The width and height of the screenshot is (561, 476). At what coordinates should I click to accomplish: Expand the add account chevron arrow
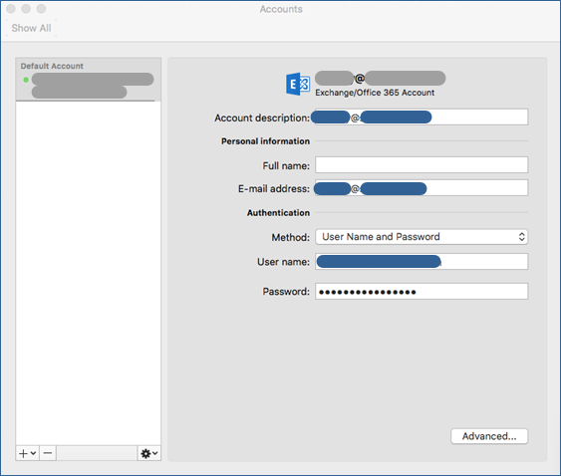[33, 453]
